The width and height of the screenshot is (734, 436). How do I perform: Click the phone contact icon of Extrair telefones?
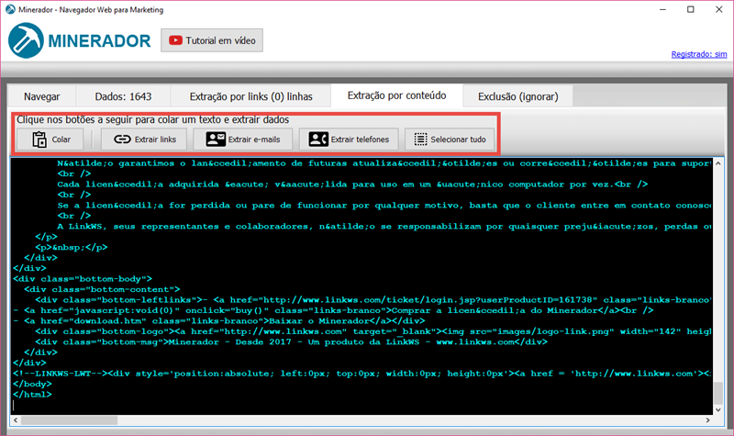point(318,140)
